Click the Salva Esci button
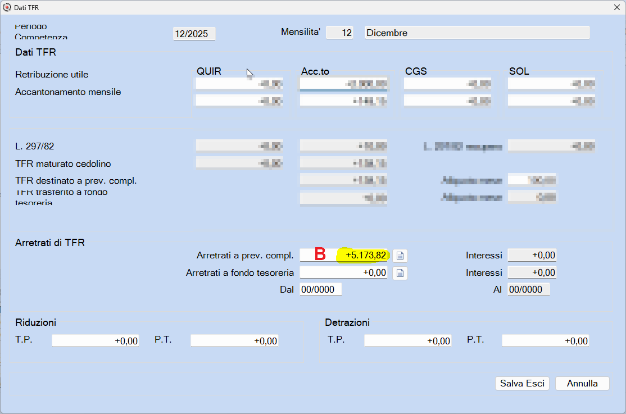The image size is (626, 414). [x=522, y=383]
